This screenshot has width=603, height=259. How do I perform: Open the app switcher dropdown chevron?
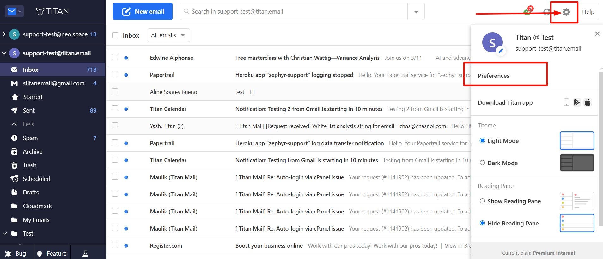(20, 12)
